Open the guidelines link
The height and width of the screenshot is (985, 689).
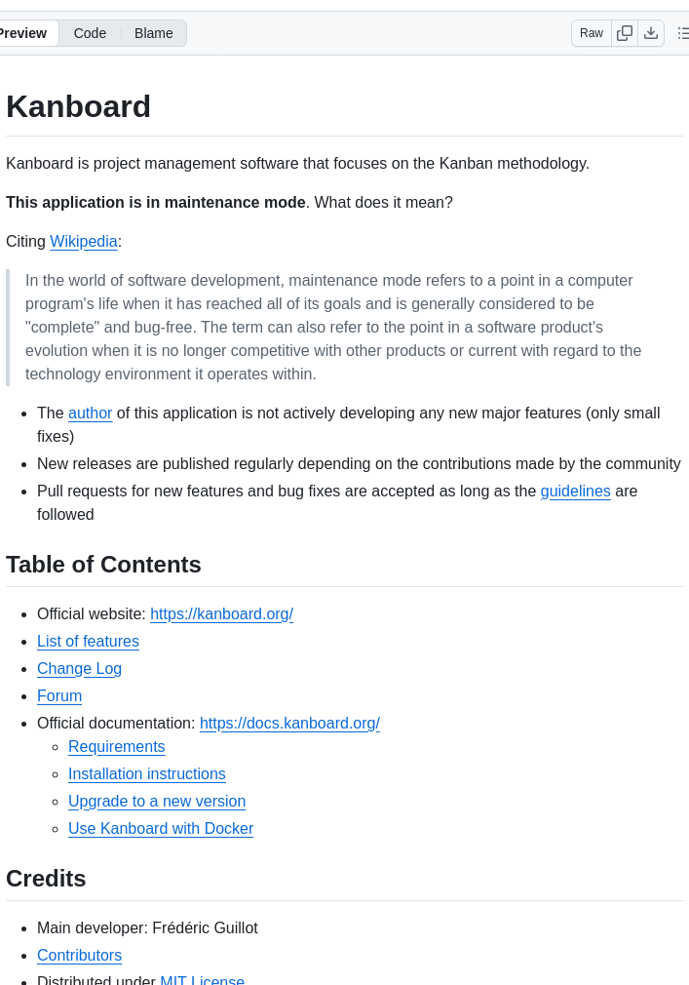tap(575, 492)
